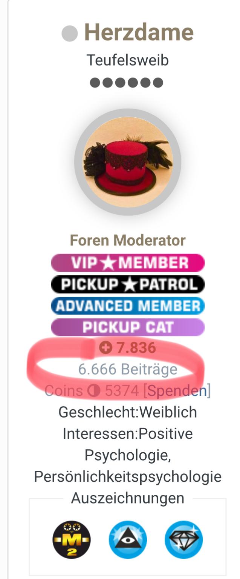The width and height of the screenshot is (240, 579).
Task: Click the Pickup Patrol badge
Action: click(x=128, y=284)
